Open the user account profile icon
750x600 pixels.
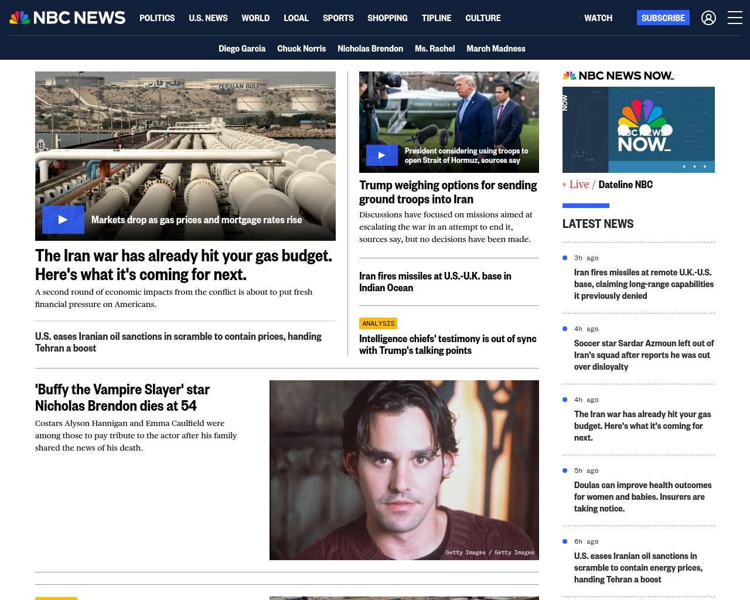[x=708, y=18]
